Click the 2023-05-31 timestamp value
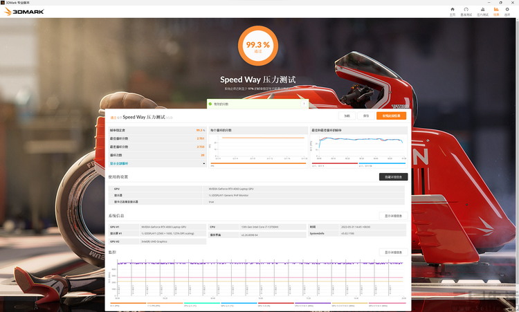The image size is (519, 312). [x=356, y=227]
